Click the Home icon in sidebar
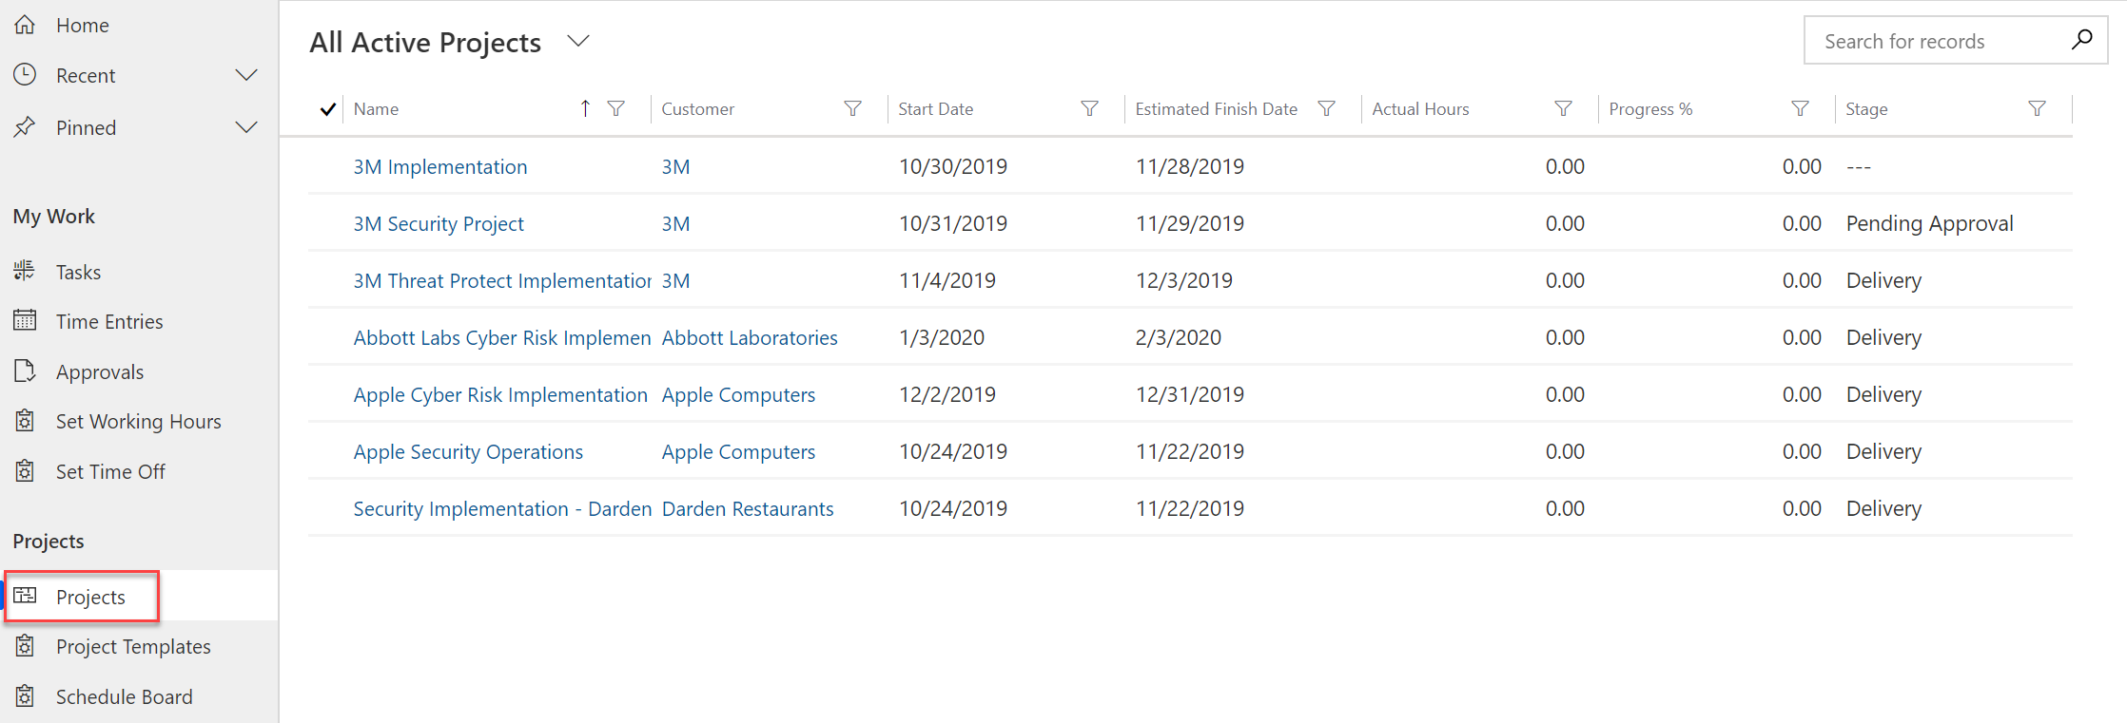The height and width of the screenshot is (723, 2127). tap(25, 25)
